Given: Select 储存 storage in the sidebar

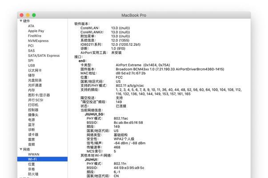Looking at the screenshot, I should pyautogui.click(x=32, y=75).
